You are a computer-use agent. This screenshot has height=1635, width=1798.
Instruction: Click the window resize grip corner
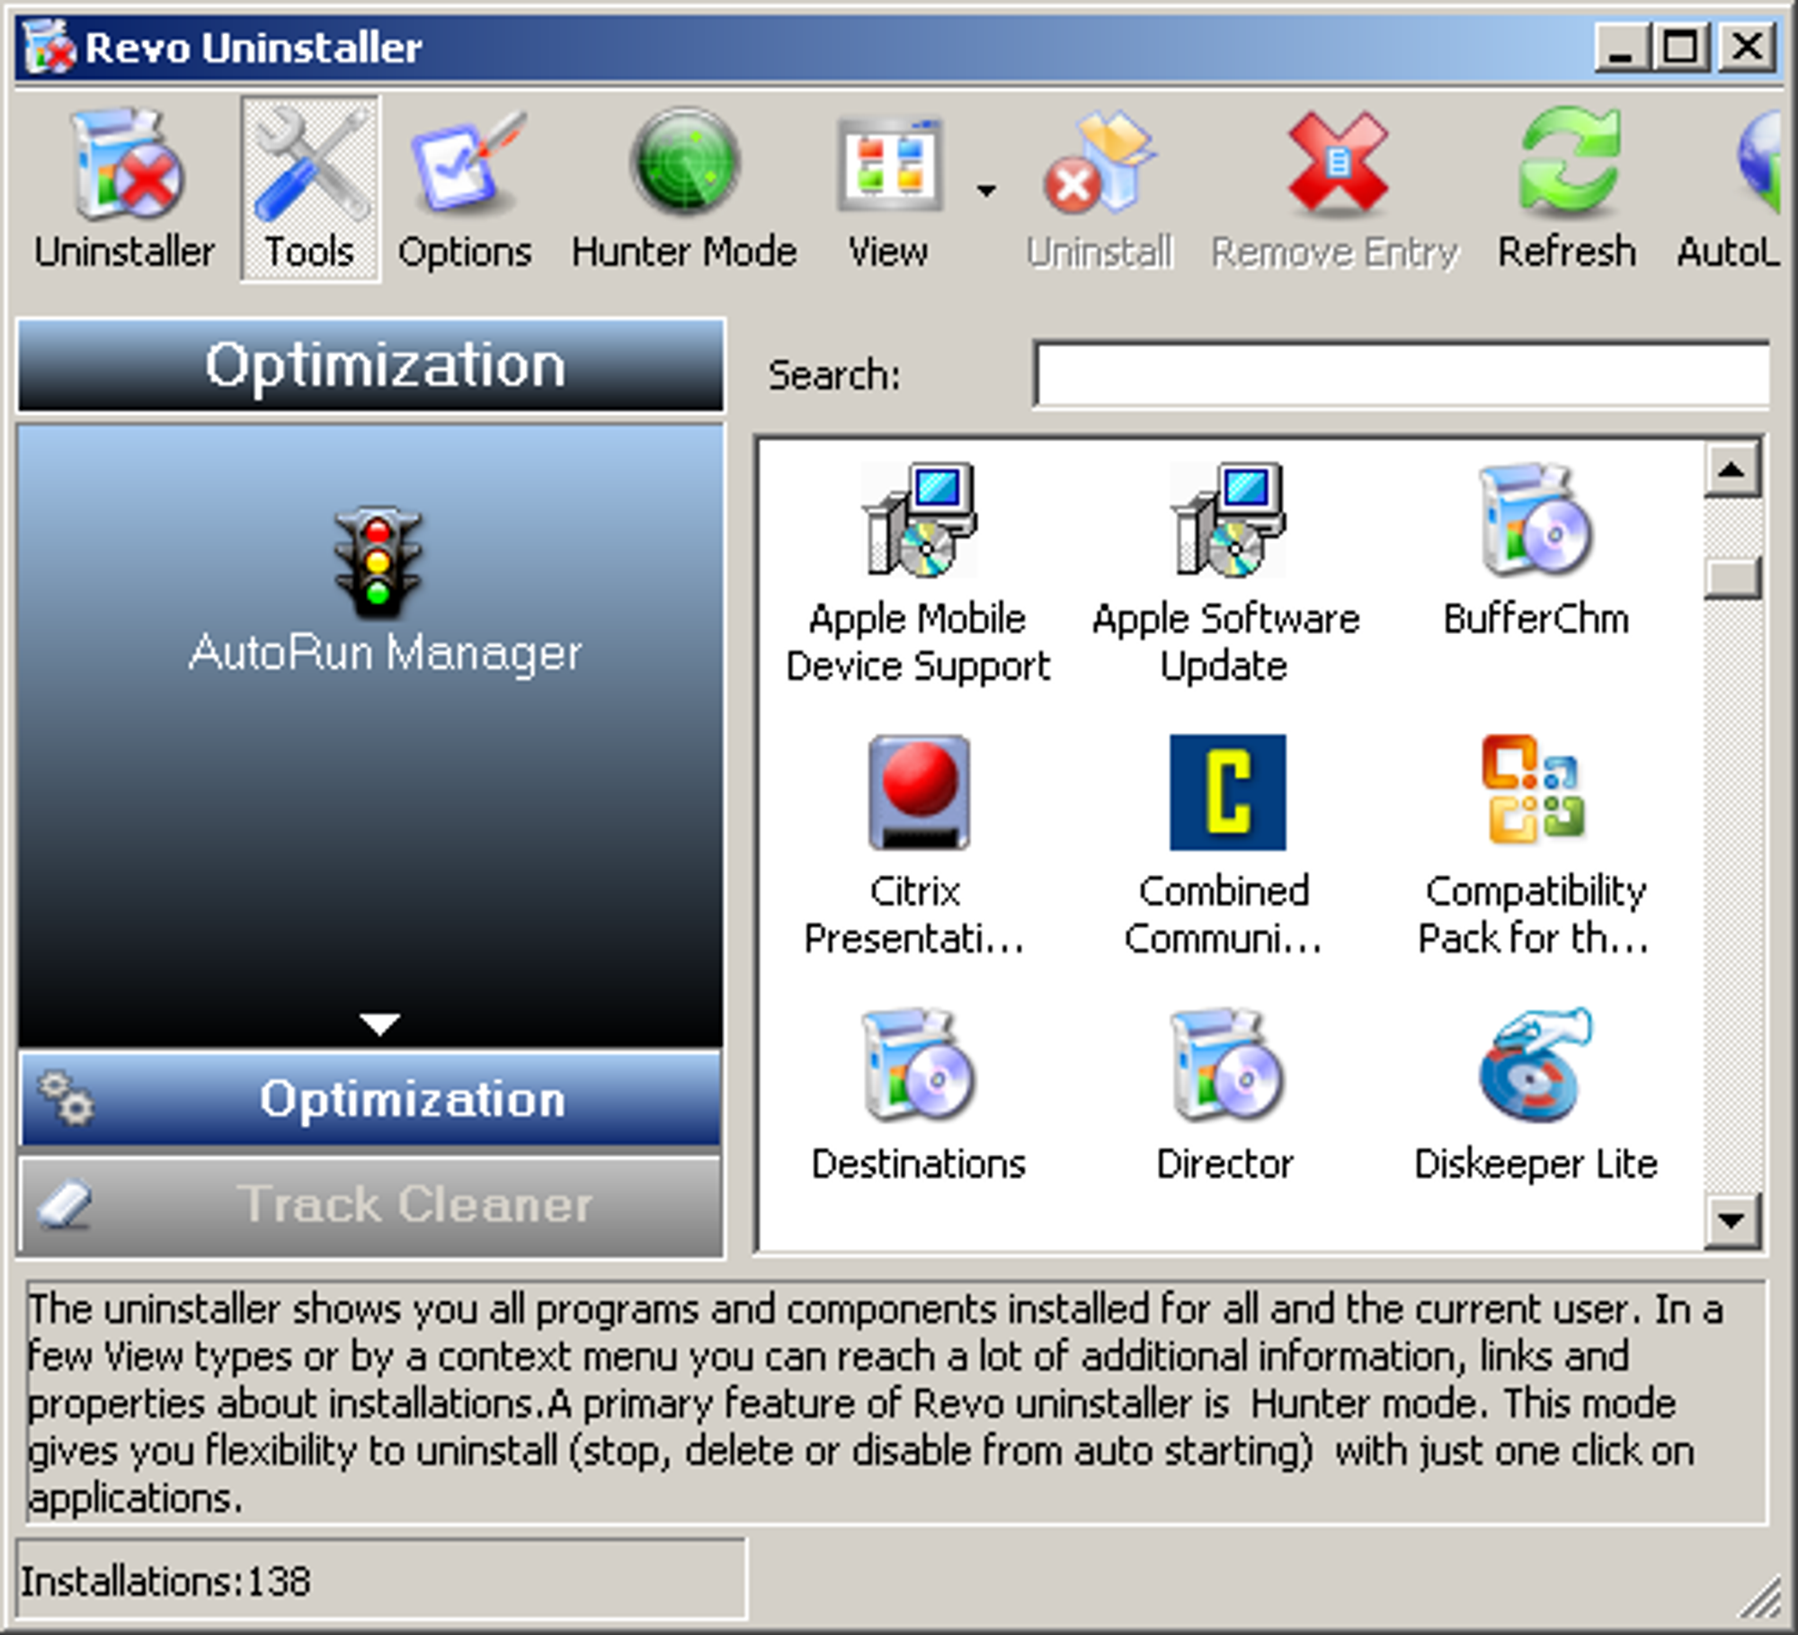1760,1599
